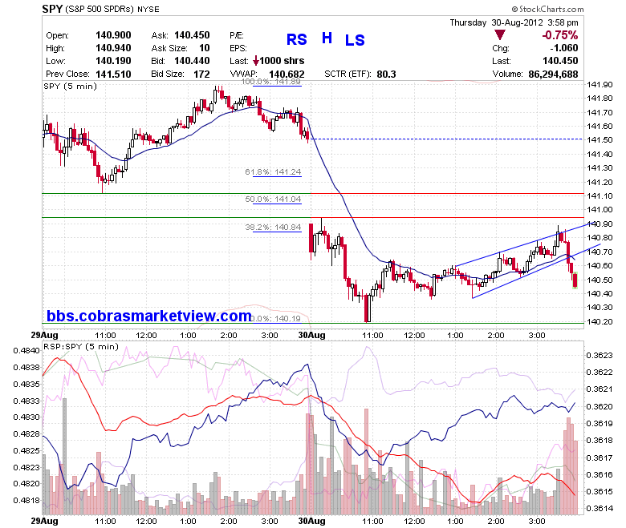Click the RSP:SPY (5 min) panel label
Viewport: 626px width, 528px height.
click(81, 346)
